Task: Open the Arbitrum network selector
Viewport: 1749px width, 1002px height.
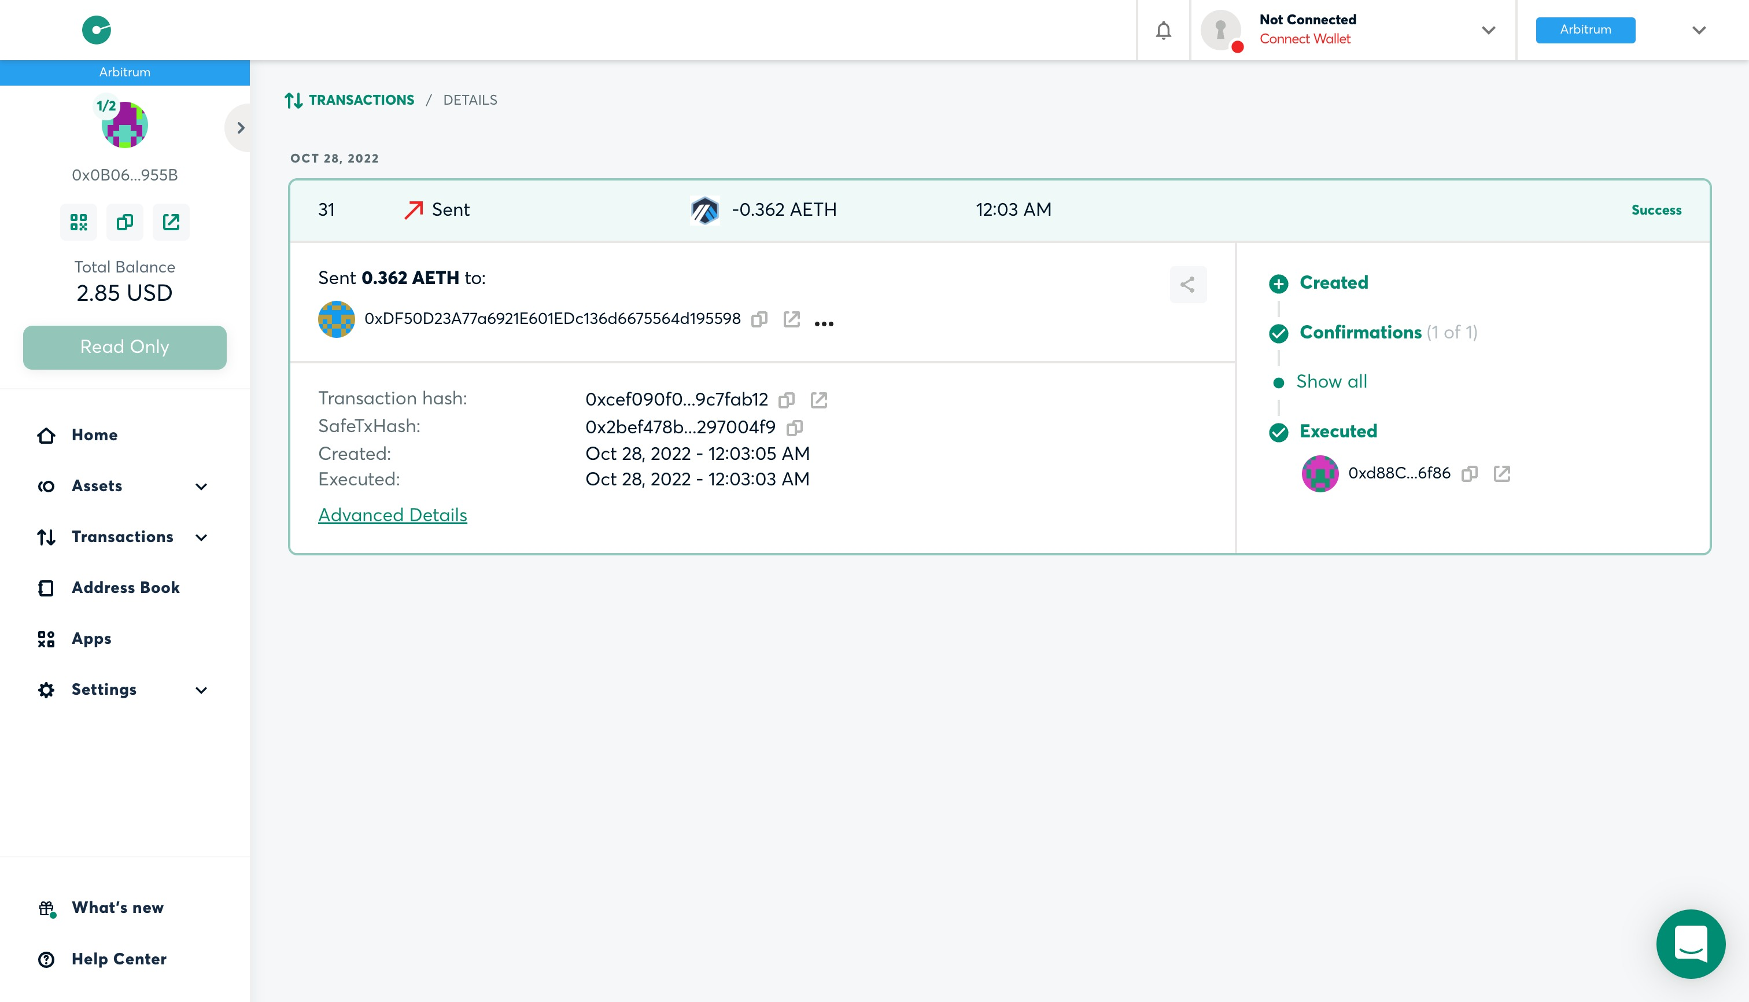Action: [1585, 30]
